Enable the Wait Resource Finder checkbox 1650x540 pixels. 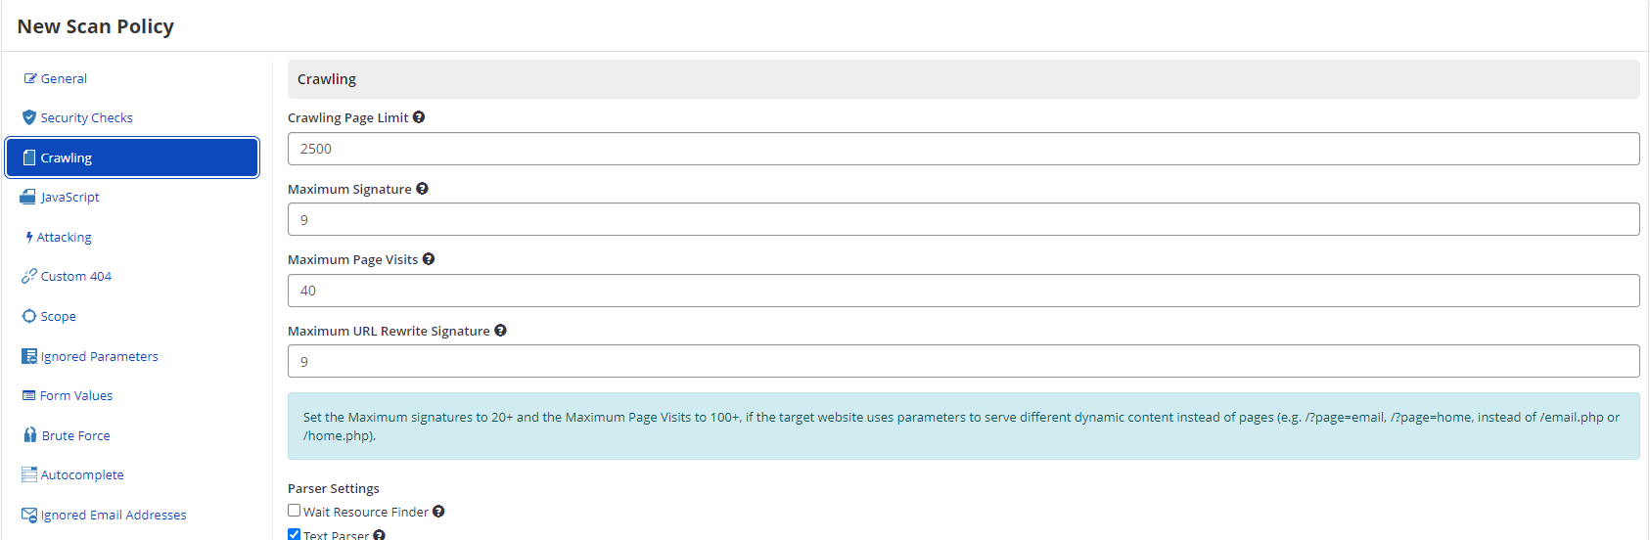pos(295,511)
